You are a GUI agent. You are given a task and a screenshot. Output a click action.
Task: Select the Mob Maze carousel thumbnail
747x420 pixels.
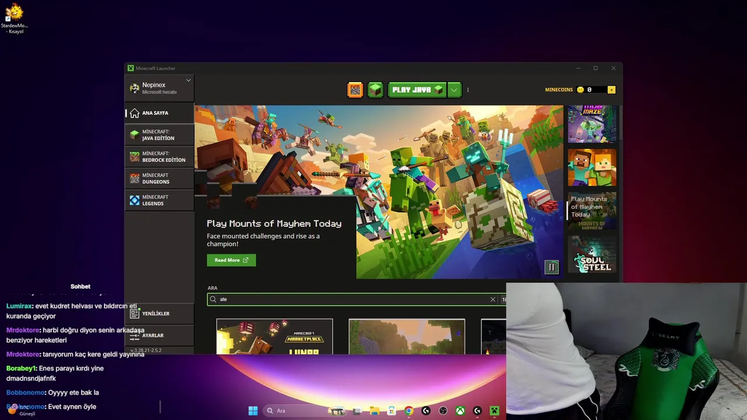592,124
